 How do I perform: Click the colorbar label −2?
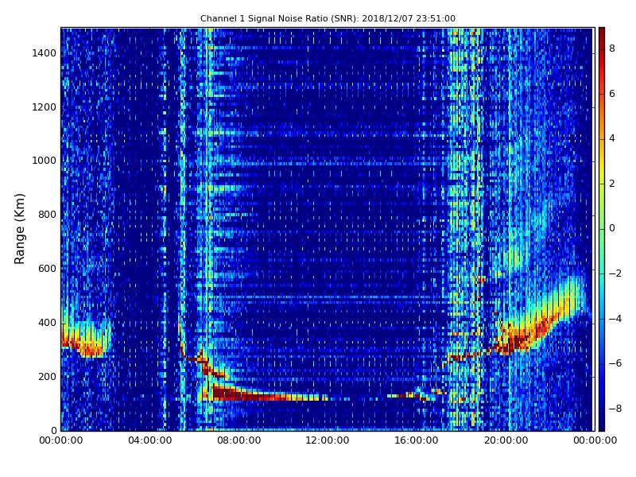(x=615, y=273)
